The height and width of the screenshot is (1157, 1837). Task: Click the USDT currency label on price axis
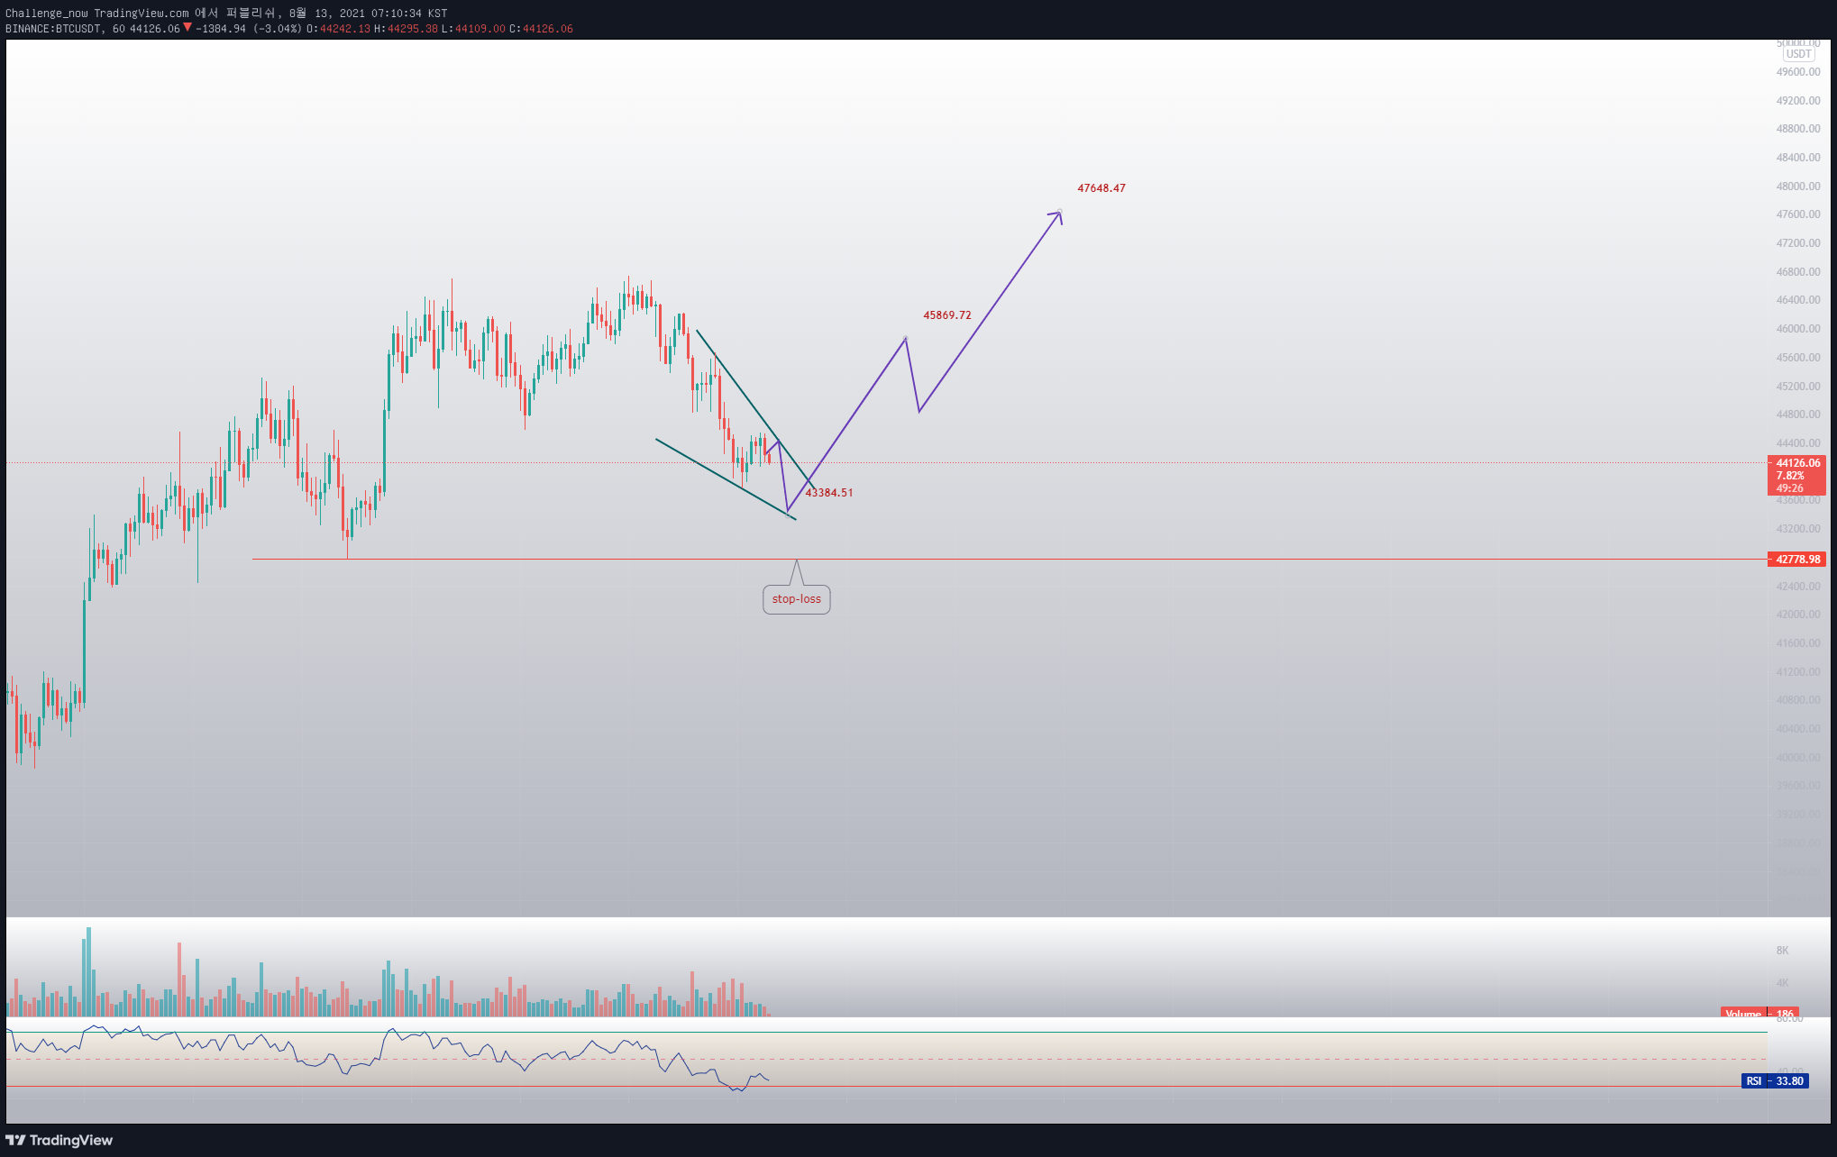[1799, 54]
